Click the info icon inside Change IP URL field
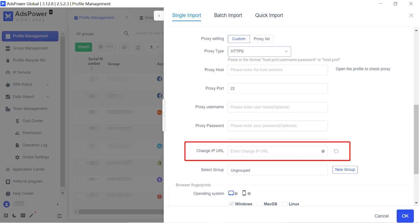 click(x=323, y=151)
